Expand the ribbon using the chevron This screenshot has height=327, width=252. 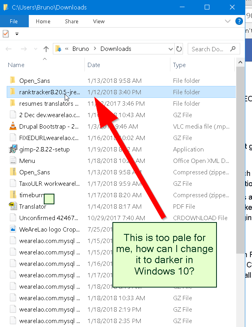[x=228, y=21]
